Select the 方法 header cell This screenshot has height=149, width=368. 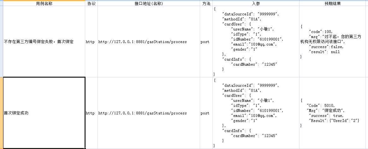point(206,3)
